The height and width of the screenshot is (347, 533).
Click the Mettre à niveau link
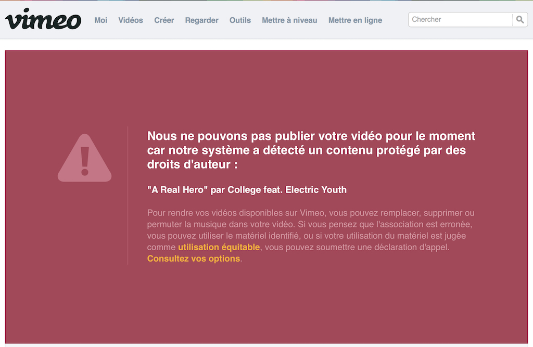[x=289, y=20]
